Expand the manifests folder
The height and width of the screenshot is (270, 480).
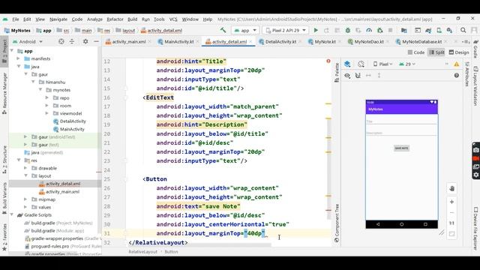(x=18, y=58)
